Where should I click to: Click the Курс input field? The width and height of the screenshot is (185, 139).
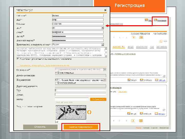[80, 90]
